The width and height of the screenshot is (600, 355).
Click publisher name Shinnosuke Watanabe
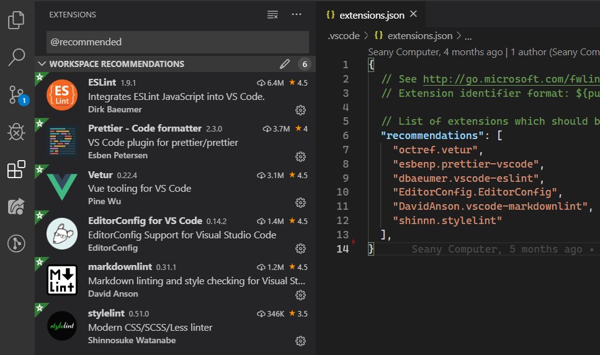[132, 340]
